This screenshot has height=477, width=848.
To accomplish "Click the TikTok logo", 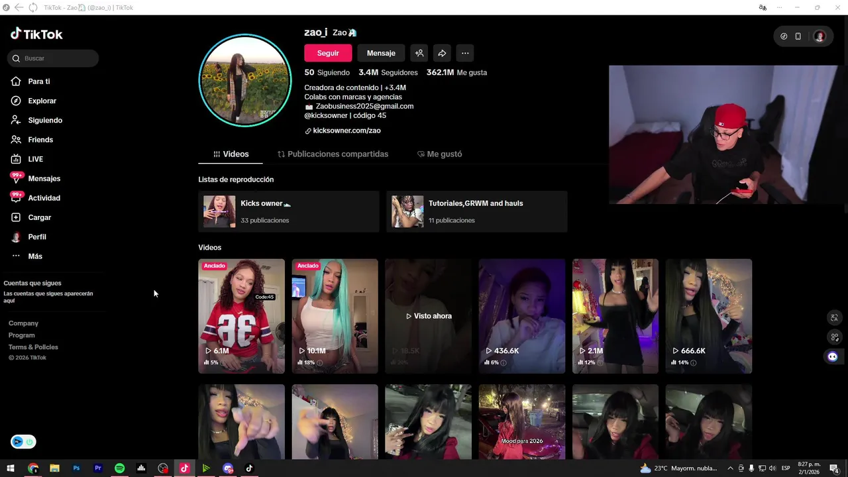I will [36, 34].
